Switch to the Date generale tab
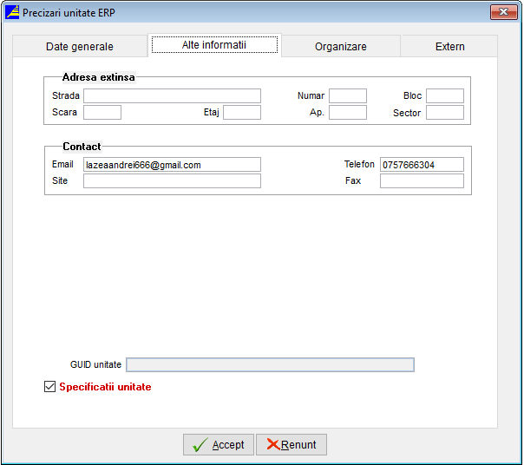Image resolution: width=524 pixels, height=465 pixels. pos(80,47)
